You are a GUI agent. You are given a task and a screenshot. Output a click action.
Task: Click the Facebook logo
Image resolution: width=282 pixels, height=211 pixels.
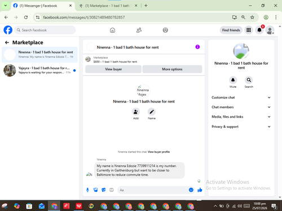click(x=8, y=30)
